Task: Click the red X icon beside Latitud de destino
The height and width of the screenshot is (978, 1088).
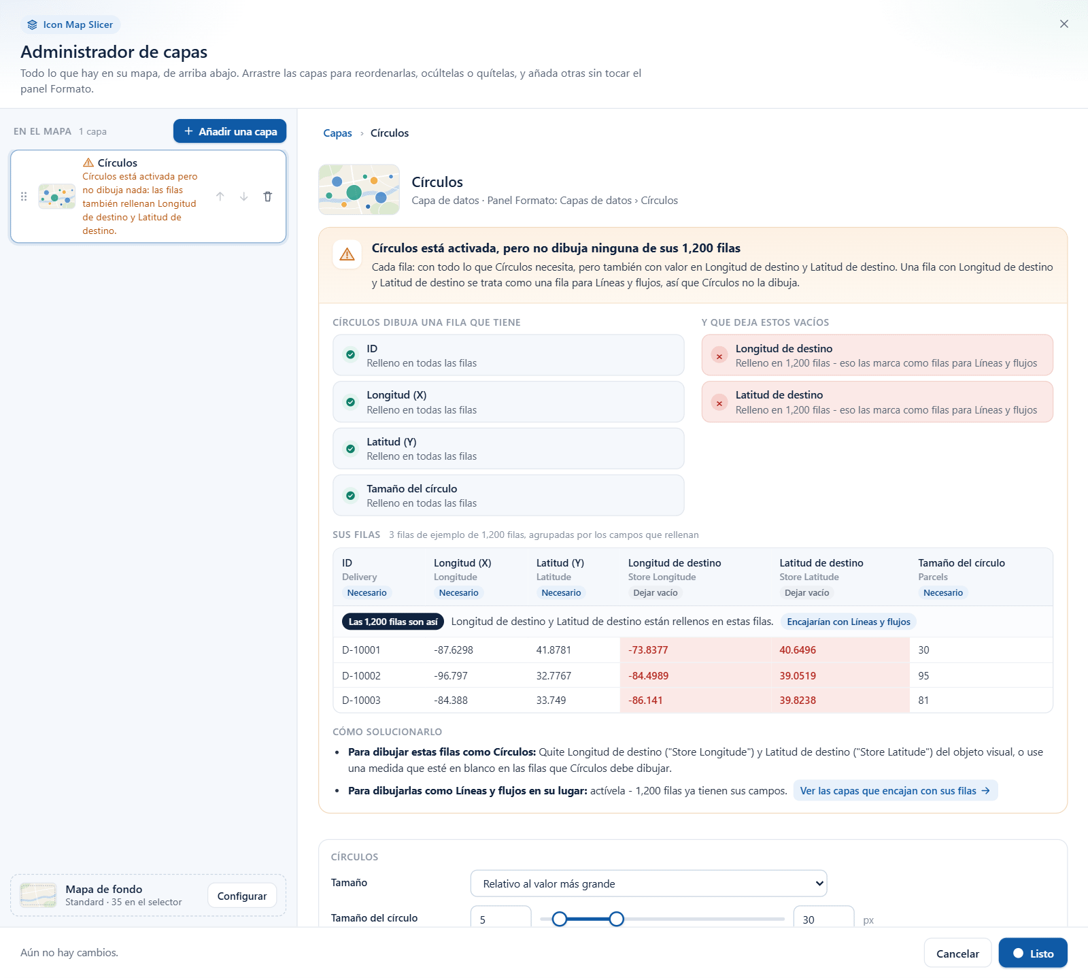Action: [x=719, y=403]
